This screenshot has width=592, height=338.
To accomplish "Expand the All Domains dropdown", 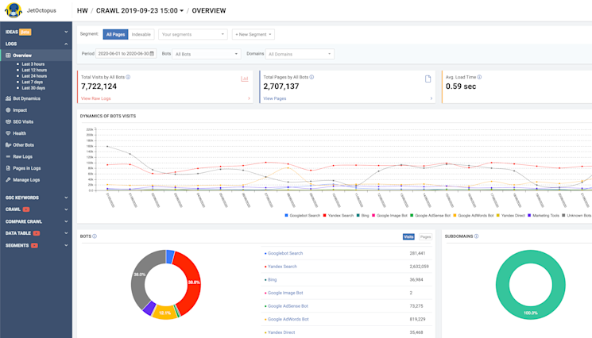I will 300,54.
